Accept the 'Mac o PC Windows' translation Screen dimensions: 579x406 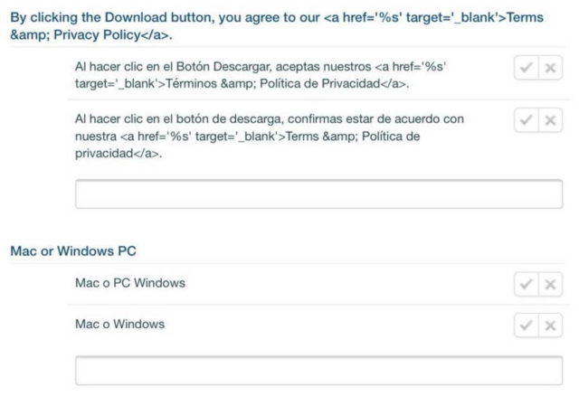click(x=526, y=284)
